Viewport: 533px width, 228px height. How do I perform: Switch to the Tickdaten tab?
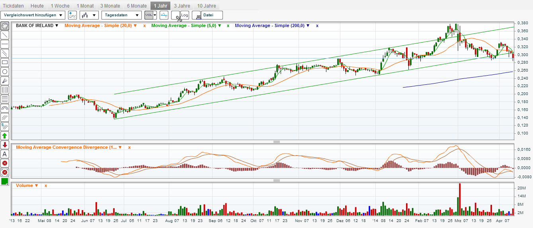[x=14, y=6]
